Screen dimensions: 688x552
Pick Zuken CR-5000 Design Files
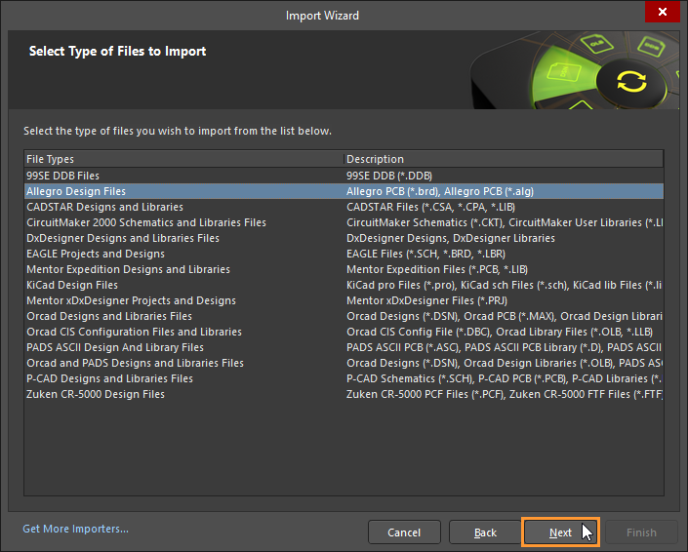pyautogui.click(x=96, y=394)
